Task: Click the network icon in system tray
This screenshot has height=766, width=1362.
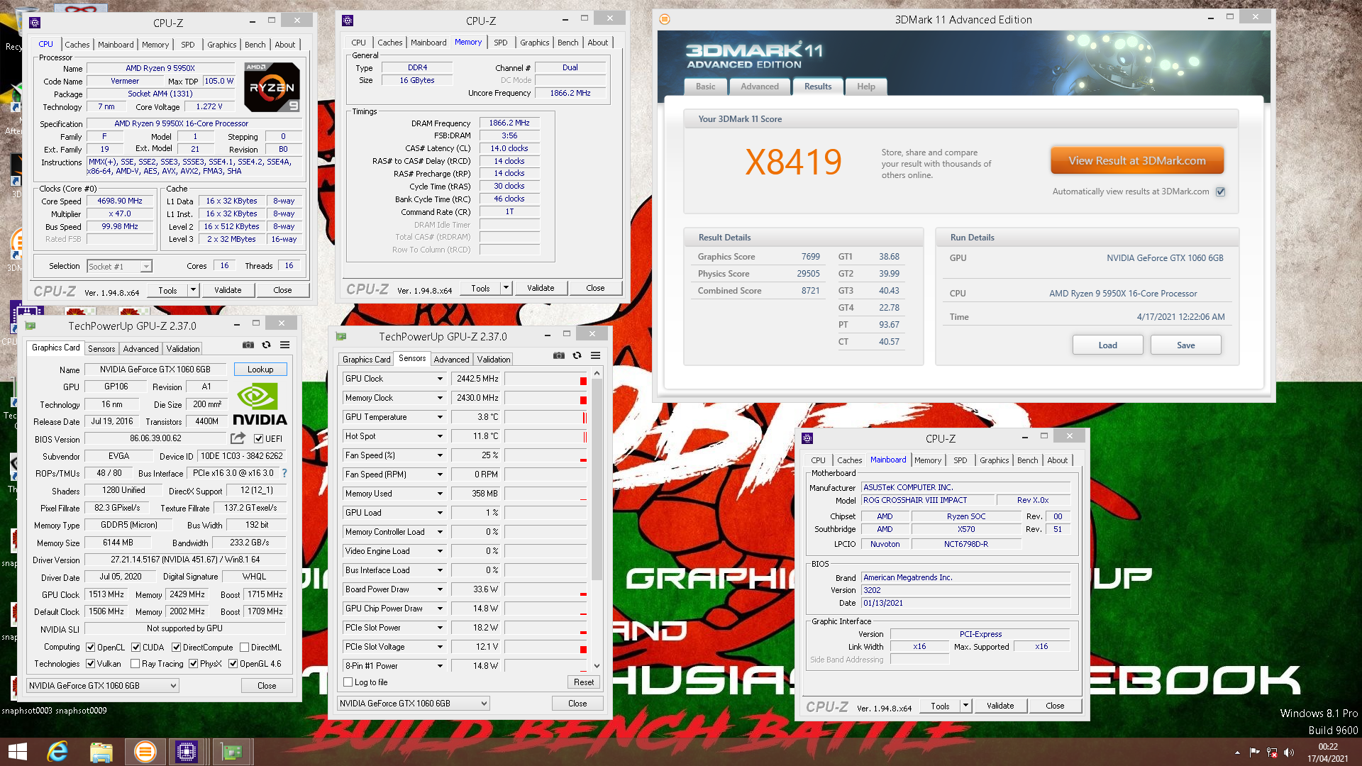Action: (1272, 753)
